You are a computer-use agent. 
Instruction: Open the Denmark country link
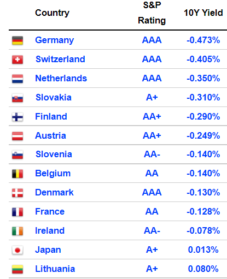point(54,192)
